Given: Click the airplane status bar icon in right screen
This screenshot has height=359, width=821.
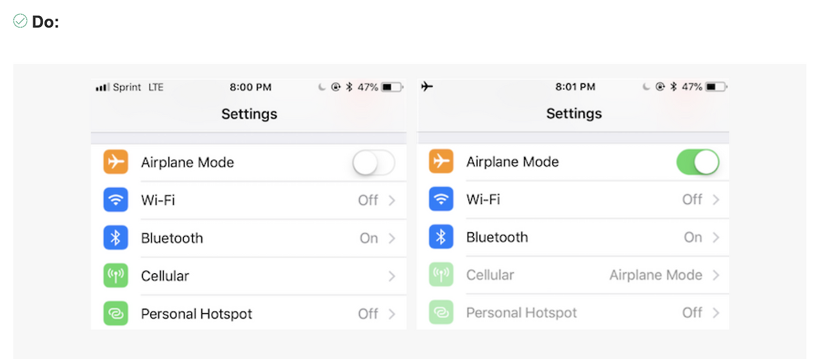Looking at the screenshot, I should (x=427, y=87).
